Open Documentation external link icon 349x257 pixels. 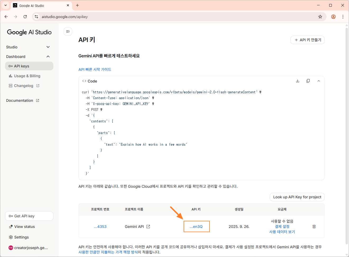pyautogui.click(x=38, y=100)
